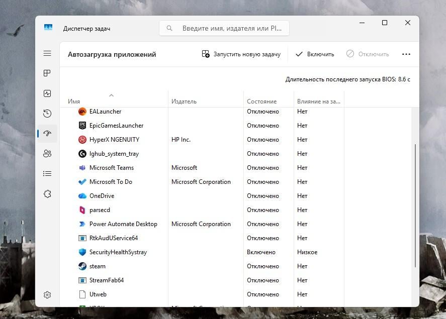The image size is (446, 319).
Task: Click the vertical scrollbar of startup list
Action: pos(415,205)
